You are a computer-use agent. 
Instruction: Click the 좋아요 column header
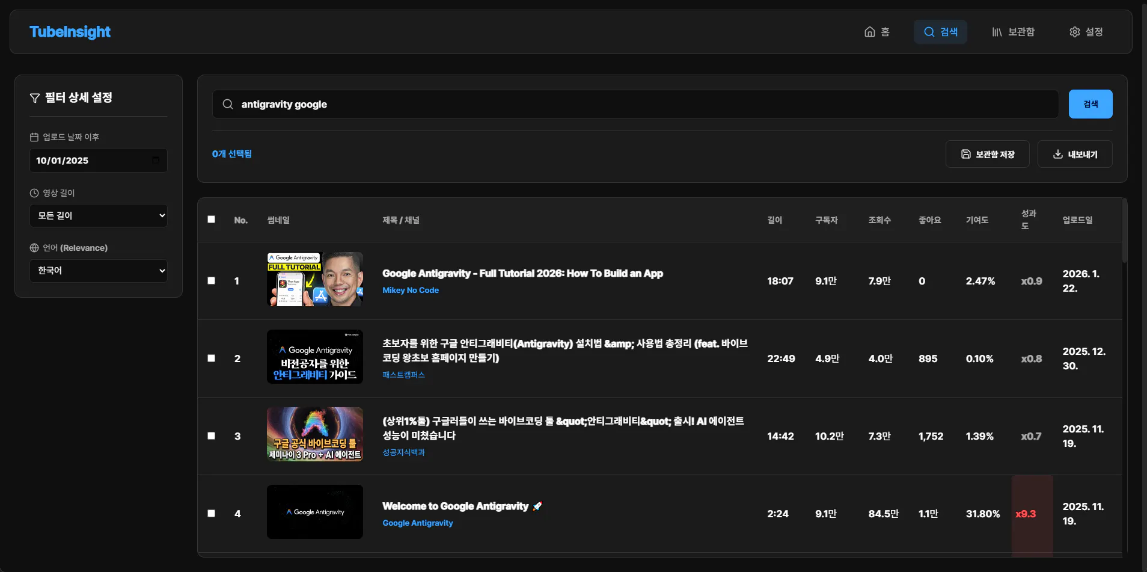[x=930, y=220]
